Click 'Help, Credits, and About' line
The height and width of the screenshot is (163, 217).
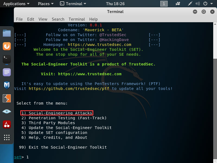pos(54,137)
